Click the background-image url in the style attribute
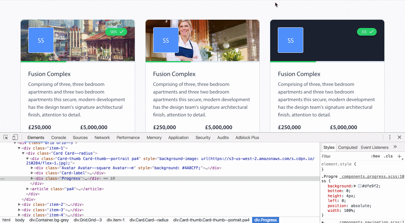The height and width of the screenshot is (223, 405). (170, 161)
